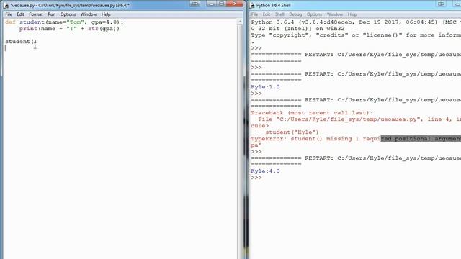The image size is (461, 259).
Task: Click the def student line in editor
Action: [64, 22]
